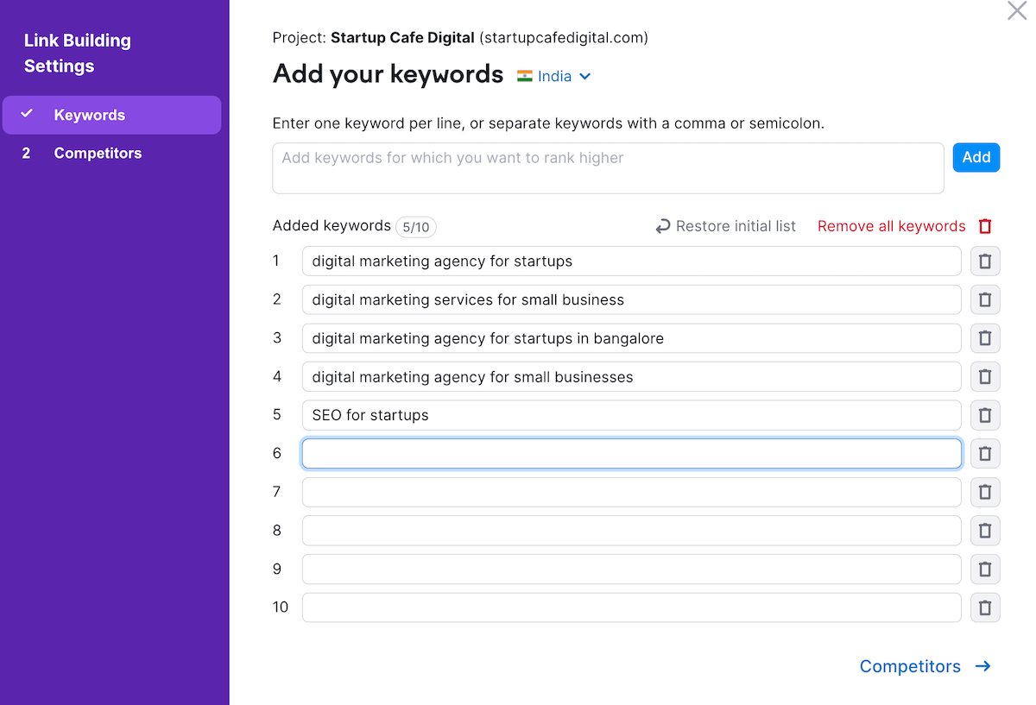Image resolution: width=1036 pixels, height=705 pixels.
Task: Click trash icon beside 'digital marketing services for small business'
Action: [x=985, y=300]
